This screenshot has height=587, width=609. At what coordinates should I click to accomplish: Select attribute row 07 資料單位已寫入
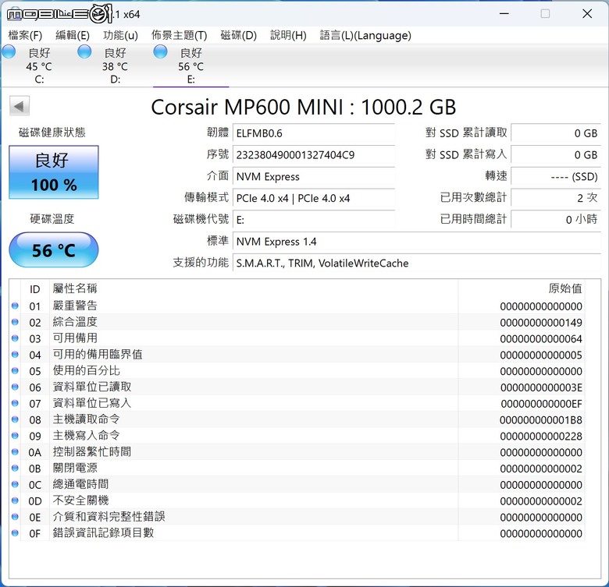click(297, 404)
